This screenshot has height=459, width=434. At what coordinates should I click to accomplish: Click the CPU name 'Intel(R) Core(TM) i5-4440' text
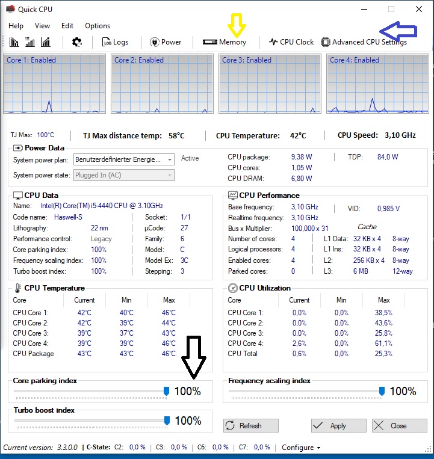coord(102,206)
